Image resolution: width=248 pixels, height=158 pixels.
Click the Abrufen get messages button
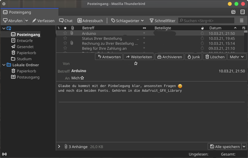pyautogui.click(x=13, y=20)
